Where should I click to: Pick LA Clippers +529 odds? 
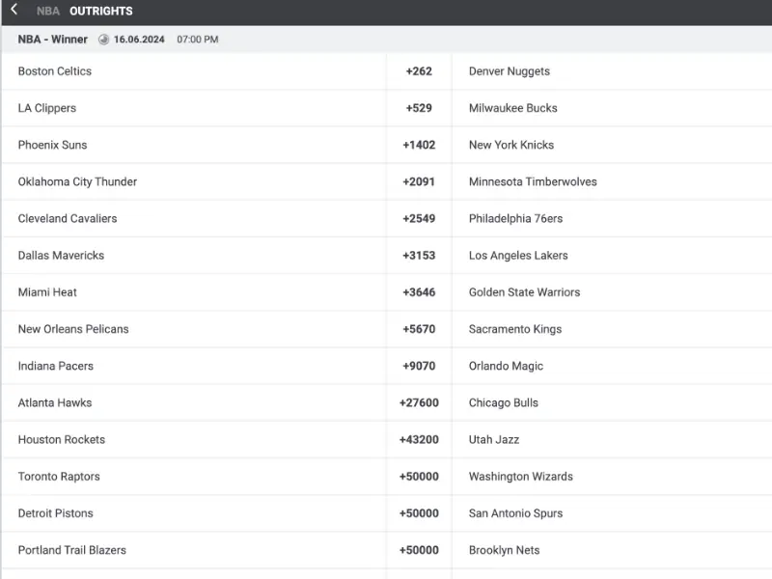click(419, 108)
